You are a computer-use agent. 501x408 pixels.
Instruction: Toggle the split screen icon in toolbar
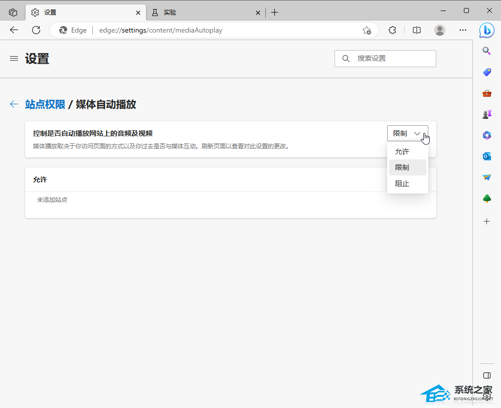tap(417, 30)
